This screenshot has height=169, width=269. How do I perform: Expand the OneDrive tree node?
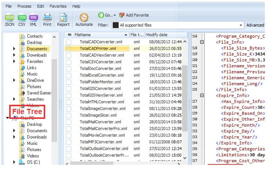tap(14, 80)
